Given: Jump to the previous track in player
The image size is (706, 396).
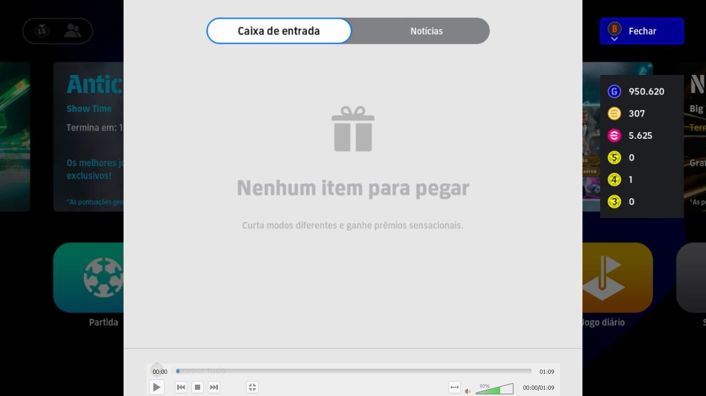Looking at the screenshot, I should [181, 387].
